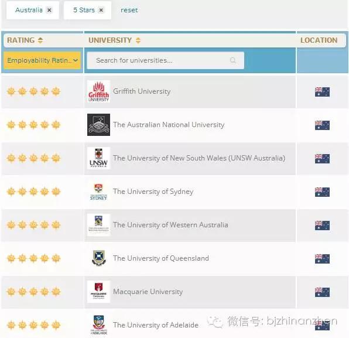Click the star rating for University of Adelaide

[33, 325]
